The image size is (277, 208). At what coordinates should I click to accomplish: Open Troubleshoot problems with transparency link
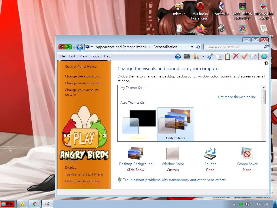(174, 180)
